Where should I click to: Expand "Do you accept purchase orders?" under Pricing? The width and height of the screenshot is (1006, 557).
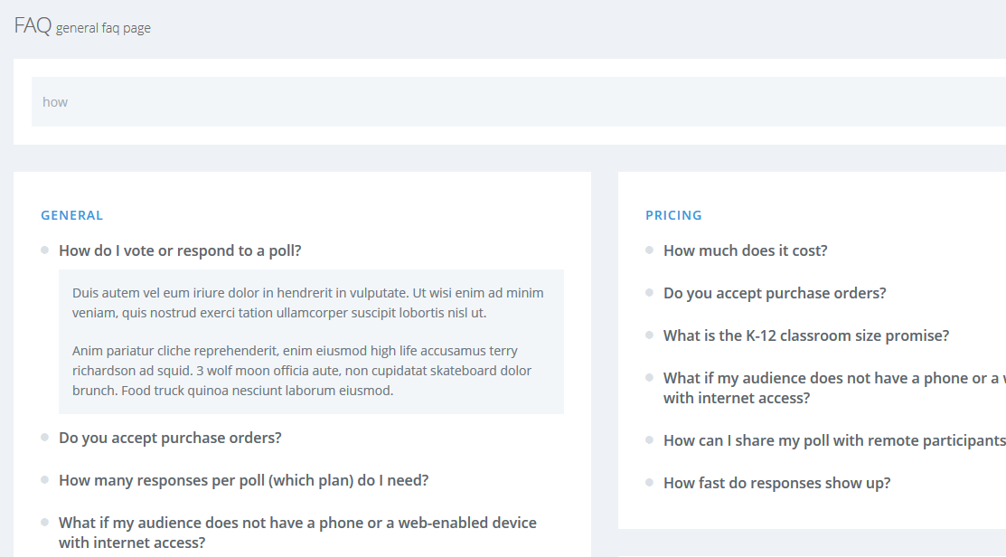coord(775,293)
